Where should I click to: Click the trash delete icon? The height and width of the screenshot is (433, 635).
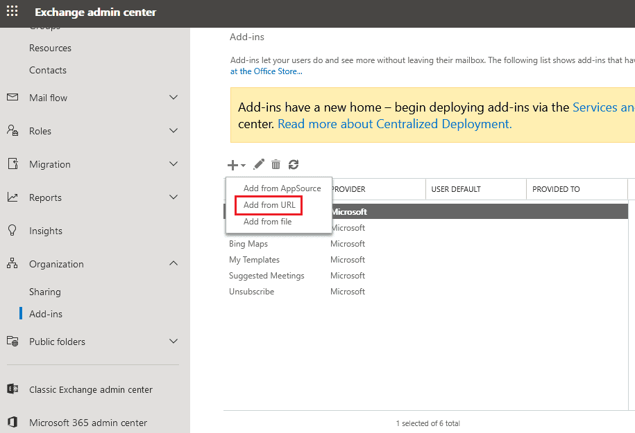click(x=276, y=164)
